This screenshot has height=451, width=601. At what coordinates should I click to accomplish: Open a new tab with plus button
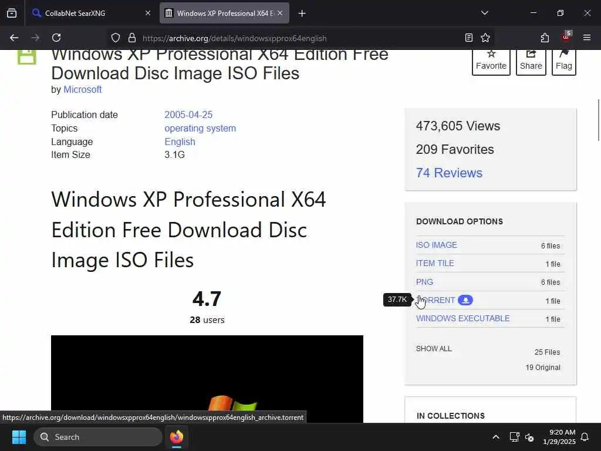(x=302, y=14)
